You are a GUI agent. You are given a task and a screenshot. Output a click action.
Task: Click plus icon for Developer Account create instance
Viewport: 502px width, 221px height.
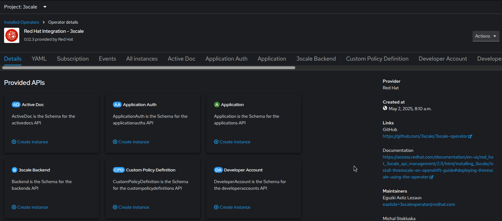coord(216,207)
